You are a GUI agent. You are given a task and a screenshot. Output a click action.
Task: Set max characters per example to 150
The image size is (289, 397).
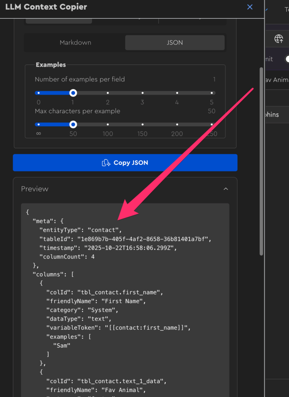click(x=142, y=124)
